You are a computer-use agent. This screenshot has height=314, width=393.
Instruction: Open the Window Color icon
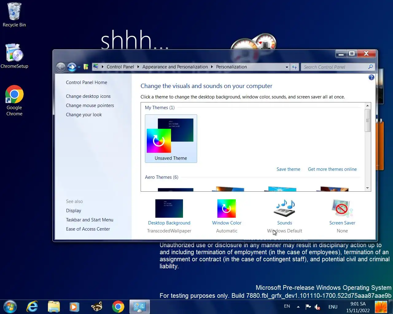pyautogui.click(x=227, y=209)
